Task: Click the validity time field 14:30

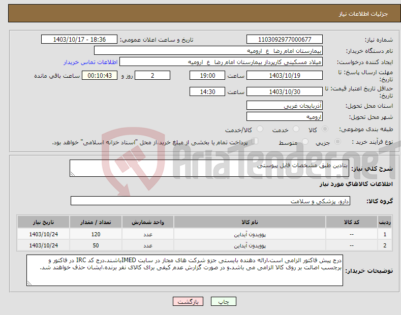Action: 207,91
